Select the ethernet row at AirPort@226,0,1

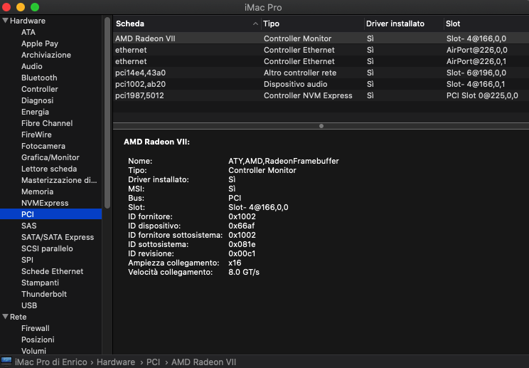point(321,61)
